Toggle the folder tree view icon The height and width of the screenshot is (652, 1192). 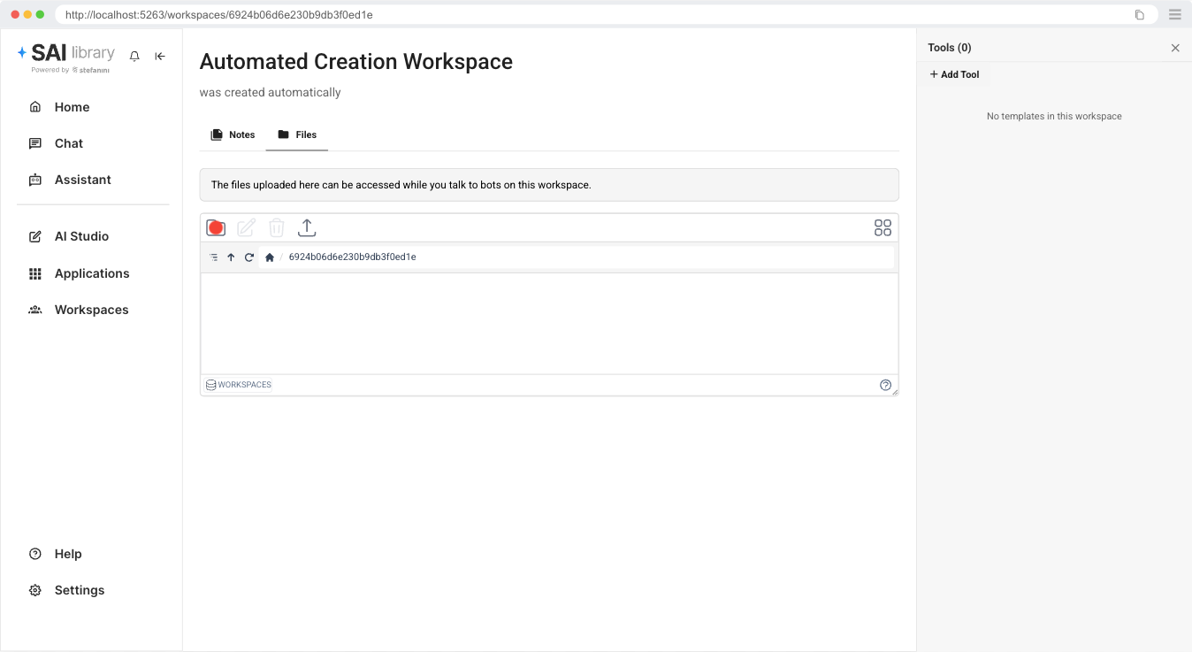coord(214,257)
